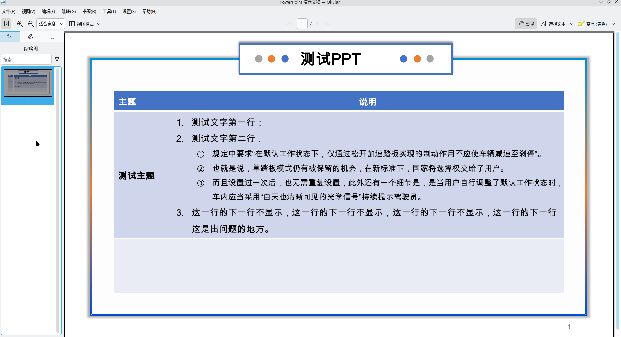Activate the 选择文本 text selection tool
The image size is (621, 337).
(x=554, y=24)
